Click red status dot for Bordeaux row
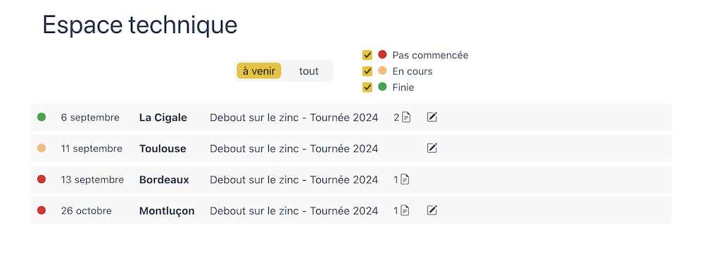The width and height of the screenshot is (704, 256). pyautogui.click(x=42, y=179)
